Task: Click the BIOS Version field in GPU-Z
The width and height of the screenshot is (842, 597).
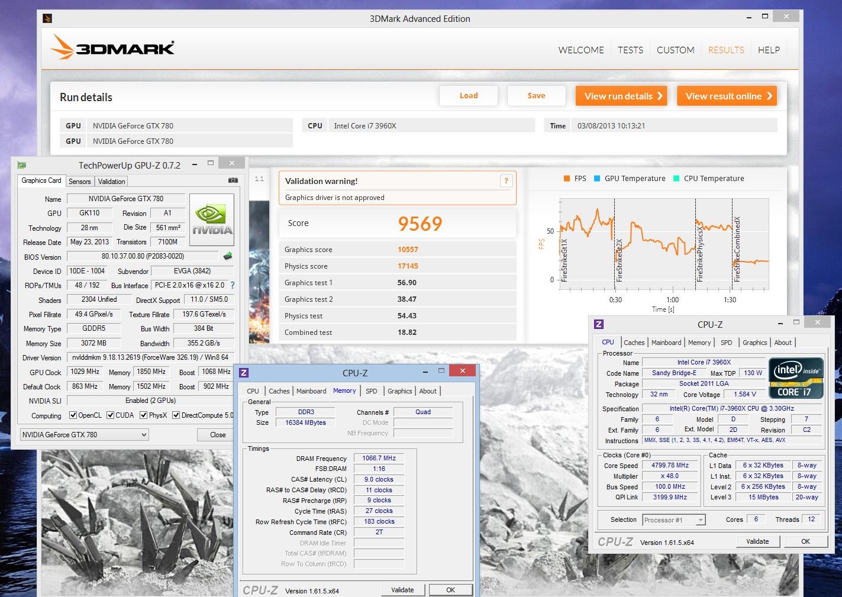Action: pyautogui.click(x=143, y=256)
